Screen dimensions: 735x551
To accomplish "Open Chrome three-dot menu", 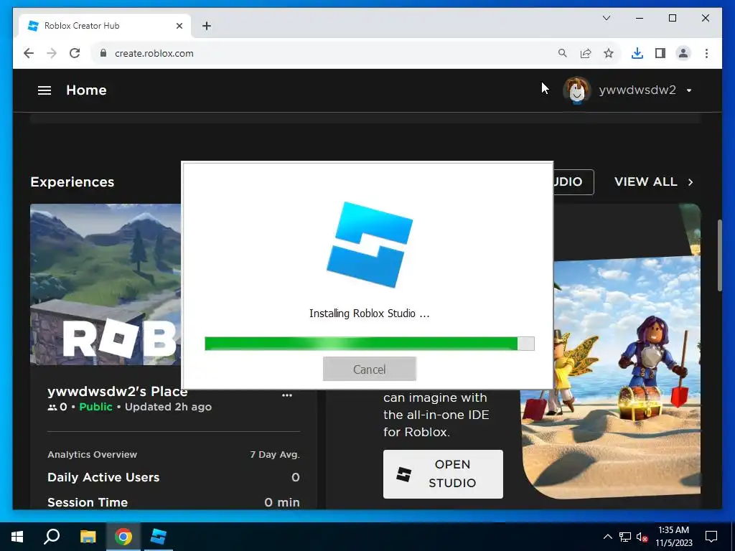I will pyautogui.click(x=706, y=53).
